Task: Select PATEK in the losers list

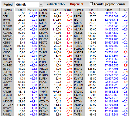Action: [43, 16]
